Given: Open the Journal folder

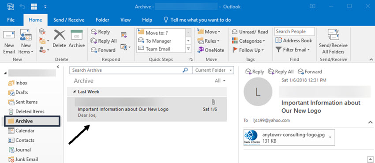Looking at the screenshot, I should click(x=19, y=150).
